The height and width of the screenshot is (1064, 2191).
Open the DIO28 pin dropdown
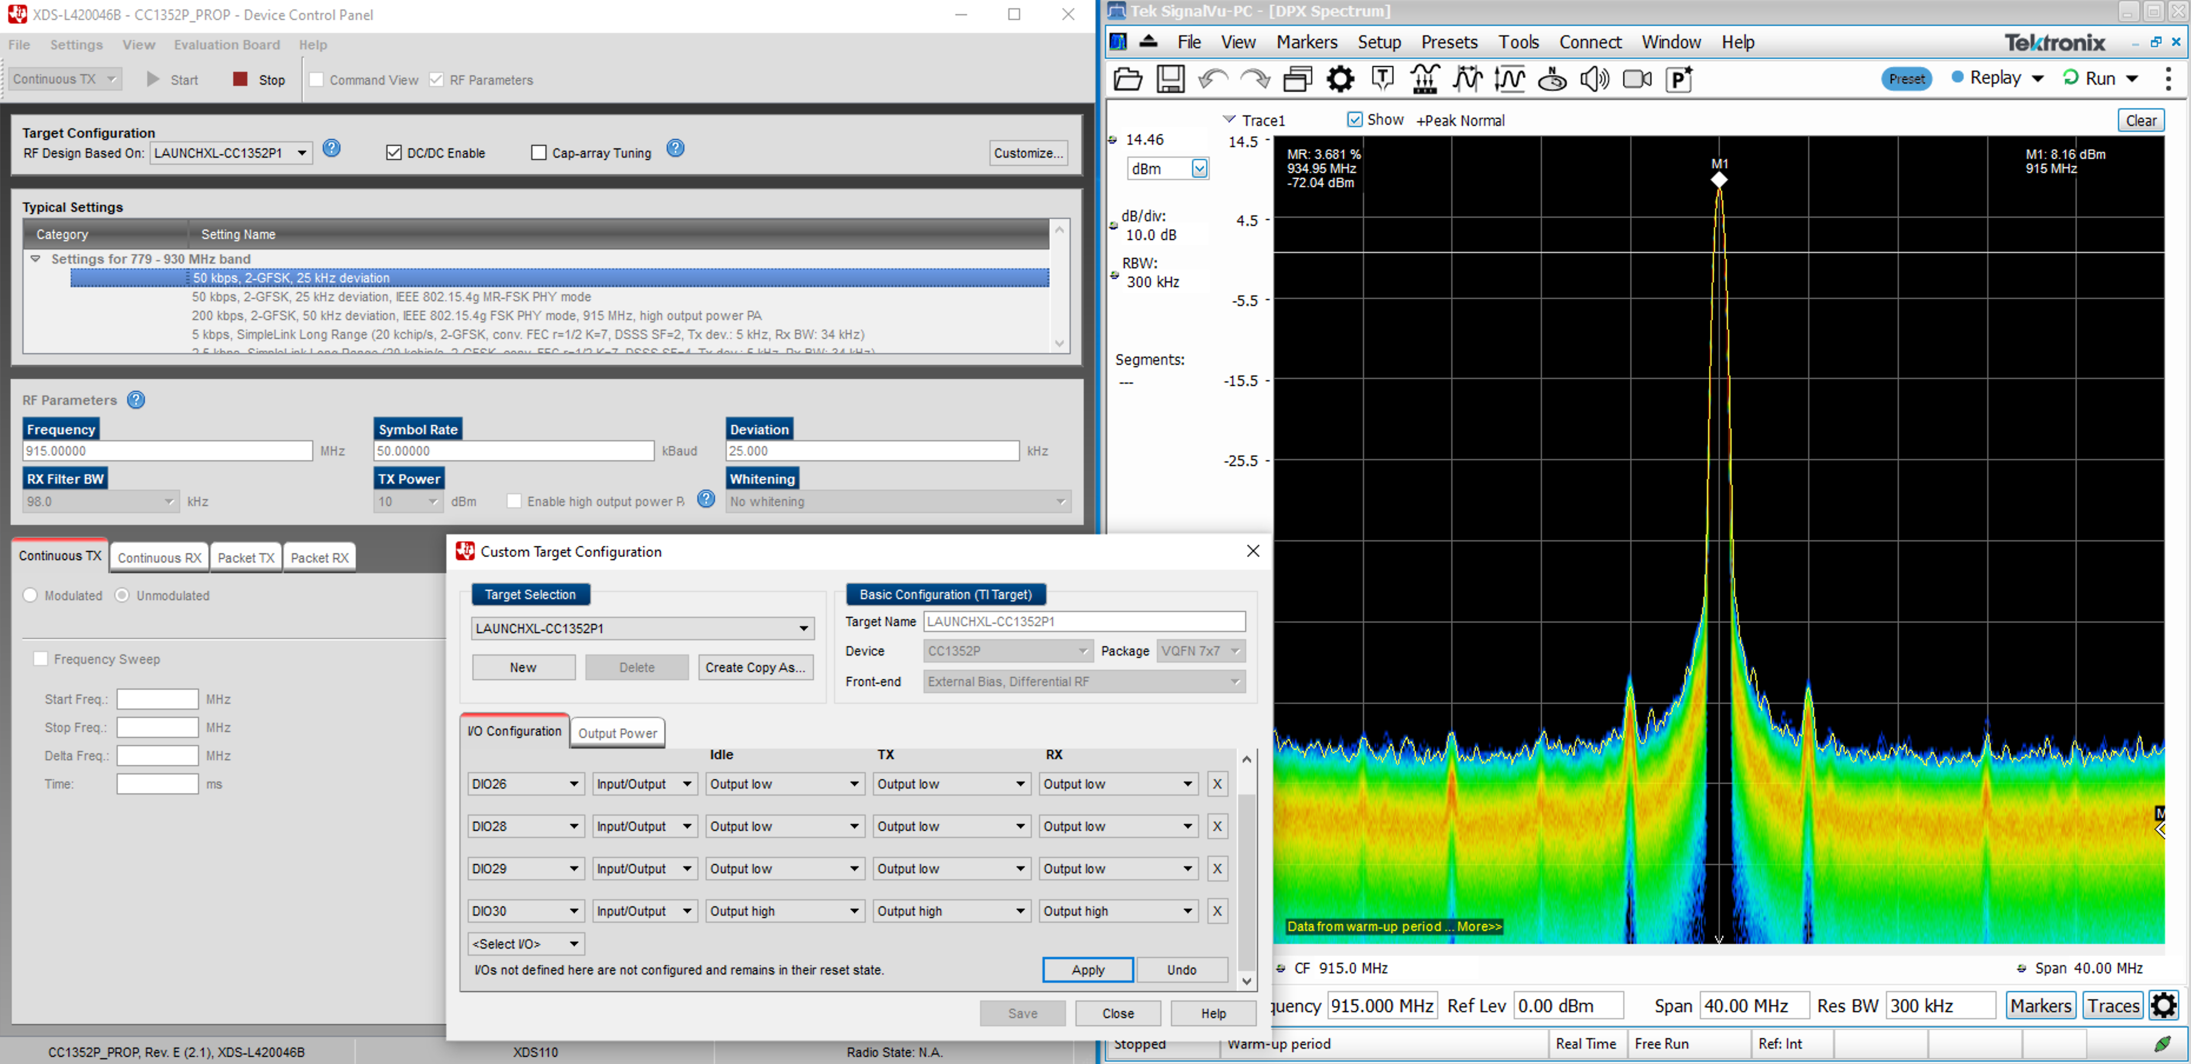click(x=525, y=826)
